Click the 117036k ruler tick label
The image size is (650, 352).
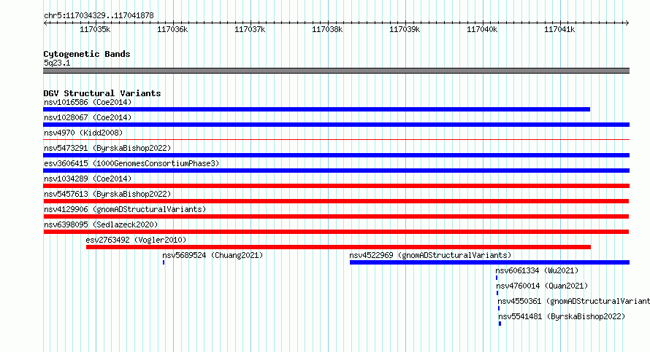tap(172, 29)
